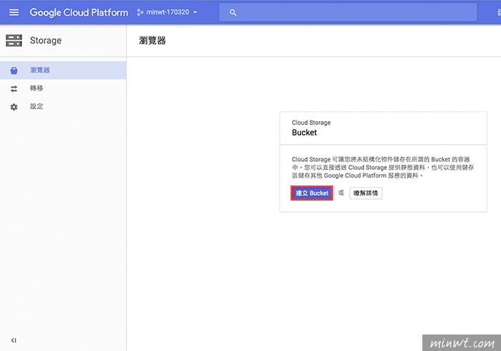The height and width of the screenshot is (351, 501).
Task: Open the minwt-170320 project selector
Action: pos(167,12)
